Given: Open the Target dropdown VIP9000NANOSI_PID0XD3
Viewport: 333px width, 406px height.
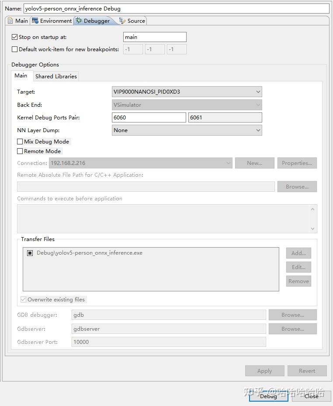Looking at the screenshot, I should click(x=187, y=92).
